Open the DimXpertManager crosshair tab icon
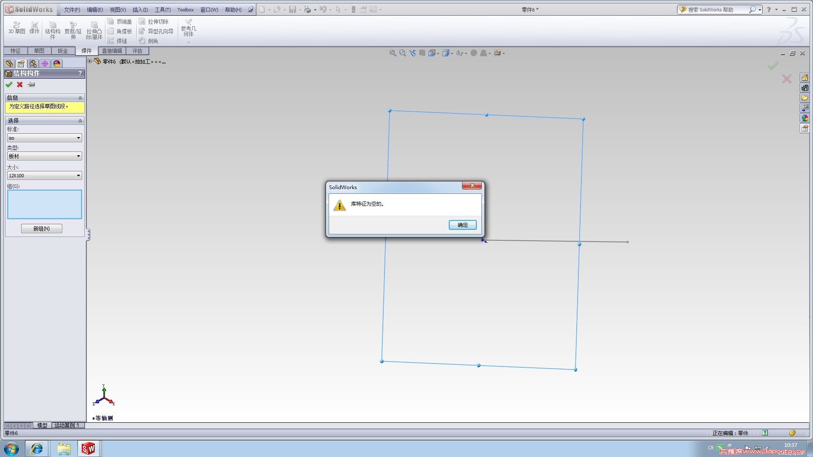This screenshot has width=813, height=457. point(45,63)
